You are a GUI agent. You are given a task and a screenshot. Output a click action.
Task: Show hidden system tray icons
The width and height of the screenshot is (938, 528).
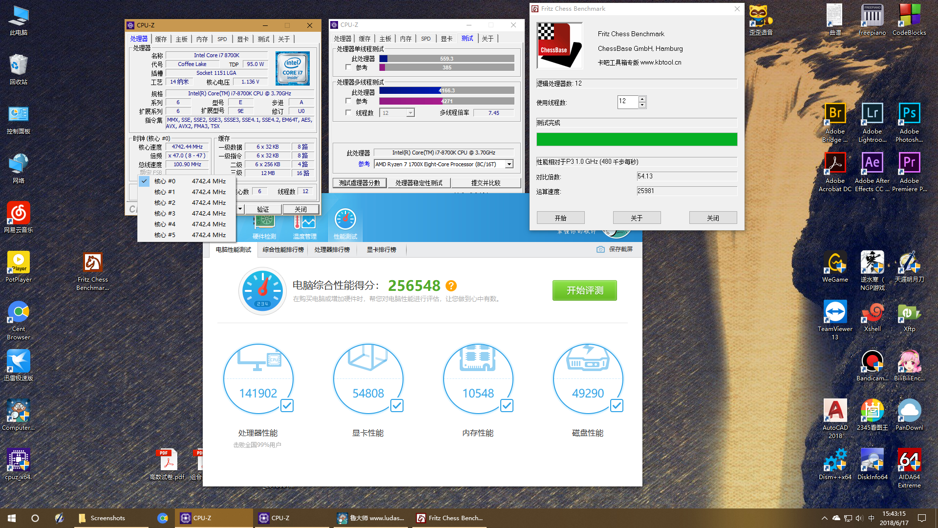(824, 518)
